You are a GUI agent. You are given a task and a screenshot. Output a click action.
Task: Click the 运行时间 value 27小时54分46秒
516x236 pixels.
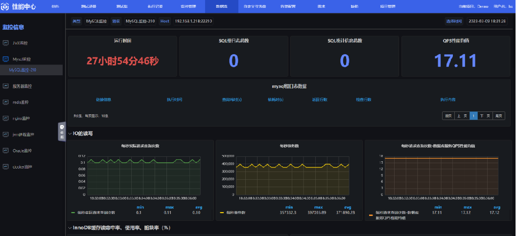point(123,61)
